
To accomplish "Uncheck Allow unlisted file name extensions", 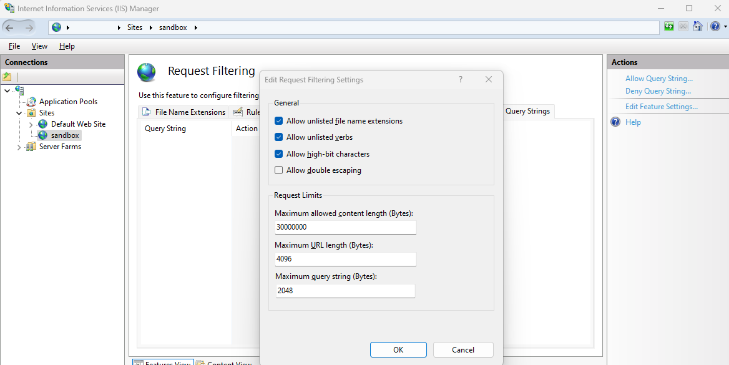I will [279, 121].
